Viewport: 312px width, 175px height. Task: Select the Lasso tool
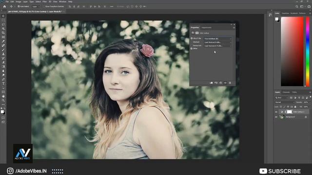(x=3, y=24)
